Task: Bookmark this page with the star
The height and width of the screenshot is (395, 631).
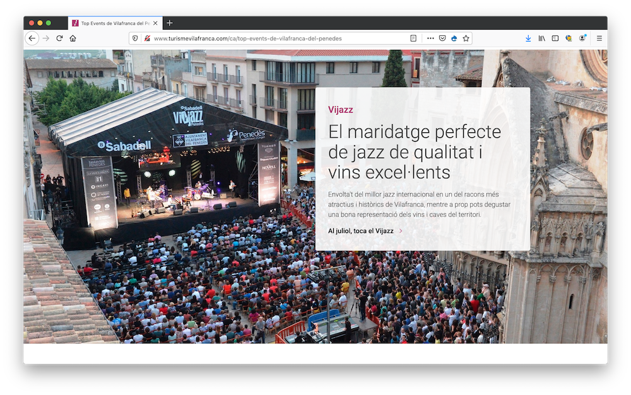Action: point(466,38)
